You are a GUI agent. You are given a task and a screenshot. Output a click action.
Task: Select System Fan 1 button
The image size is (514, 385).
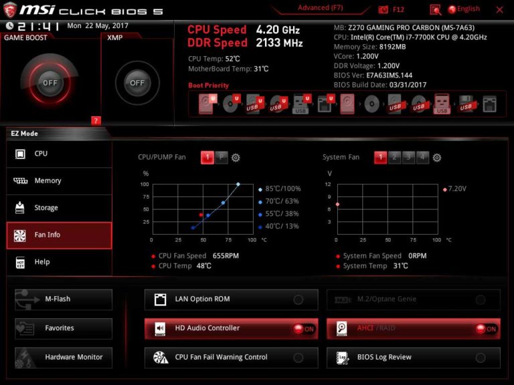click(380, 158)
